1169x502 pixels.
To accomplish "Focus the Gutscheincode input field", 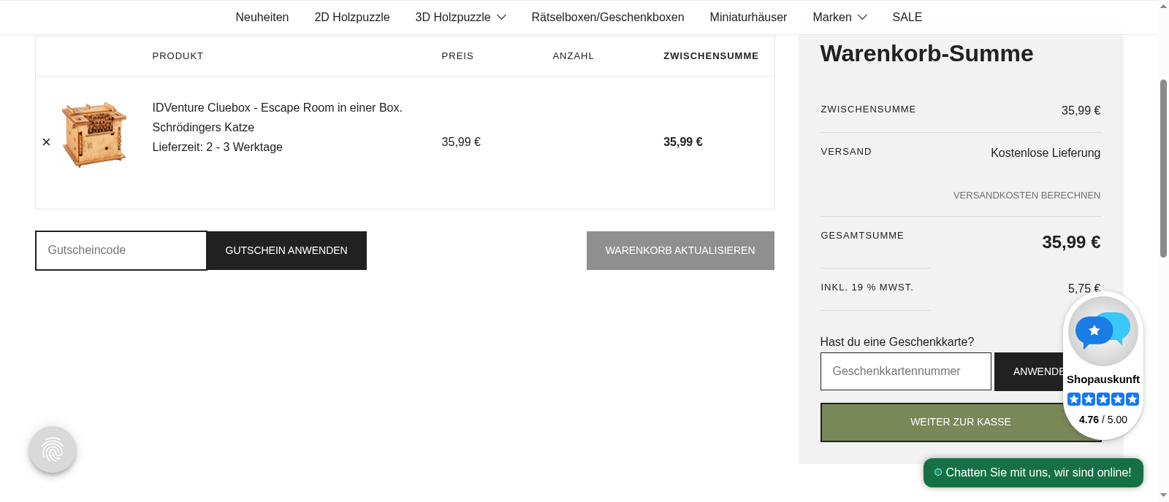I will click(121, 250).
